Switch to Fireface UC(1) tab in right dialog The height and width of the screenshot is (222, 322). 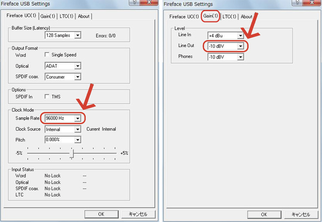tap(184, 17)
